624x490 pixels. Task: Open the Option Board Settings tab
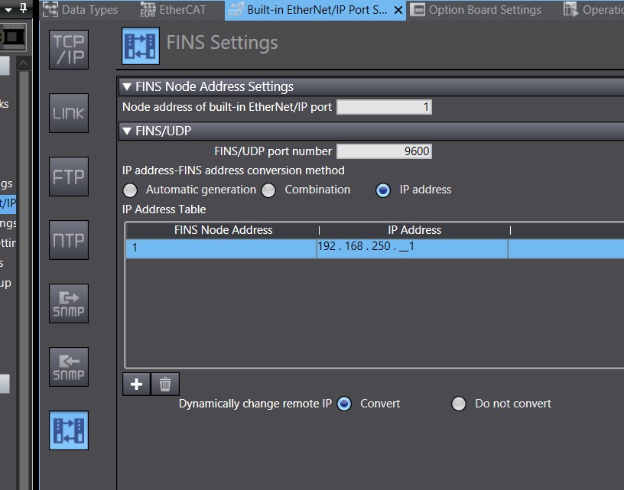[x=476, y=10]
